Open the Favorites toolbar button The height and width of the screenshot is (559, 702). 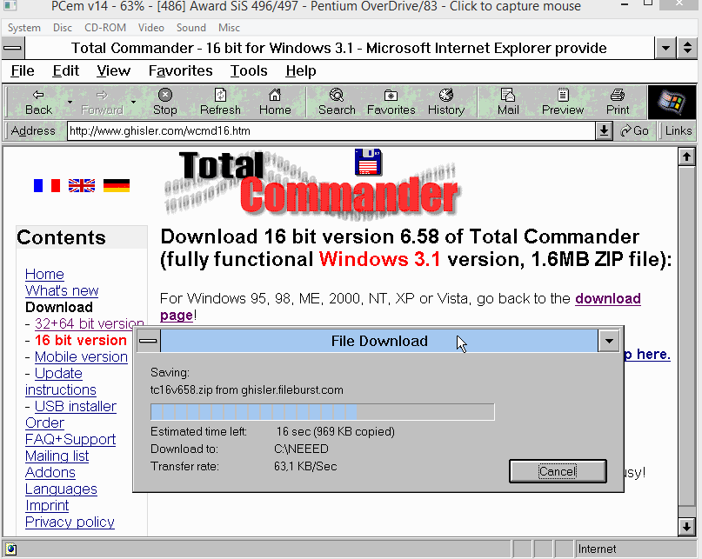[391, 102]
